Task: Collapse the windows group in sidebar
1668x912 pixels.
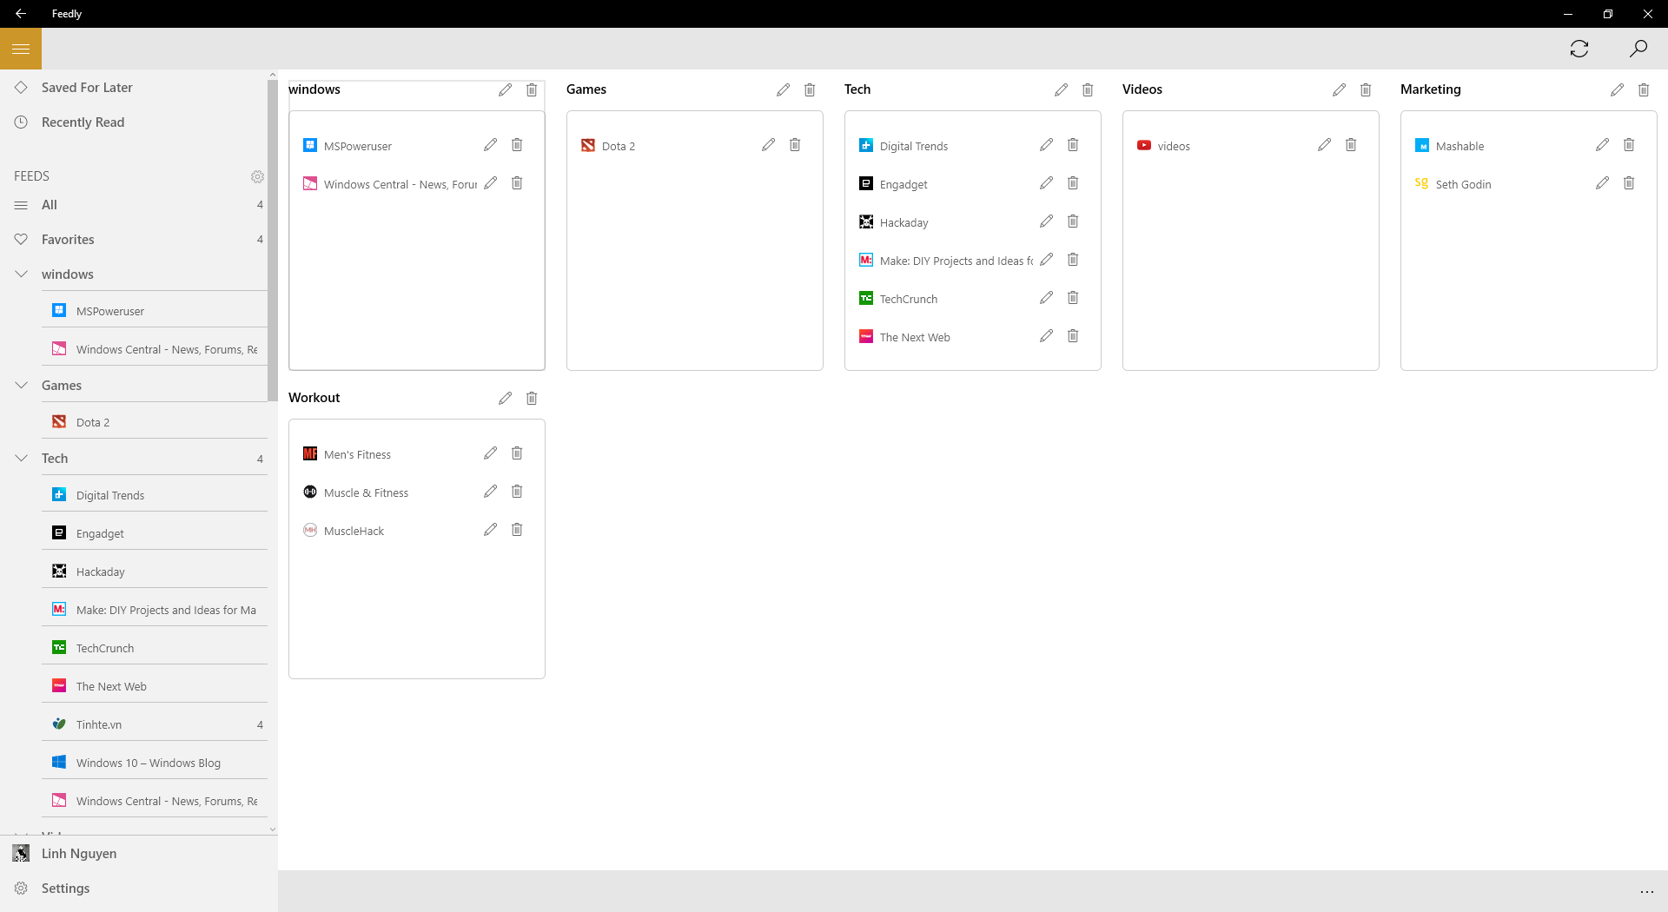Action: [21, 274]
